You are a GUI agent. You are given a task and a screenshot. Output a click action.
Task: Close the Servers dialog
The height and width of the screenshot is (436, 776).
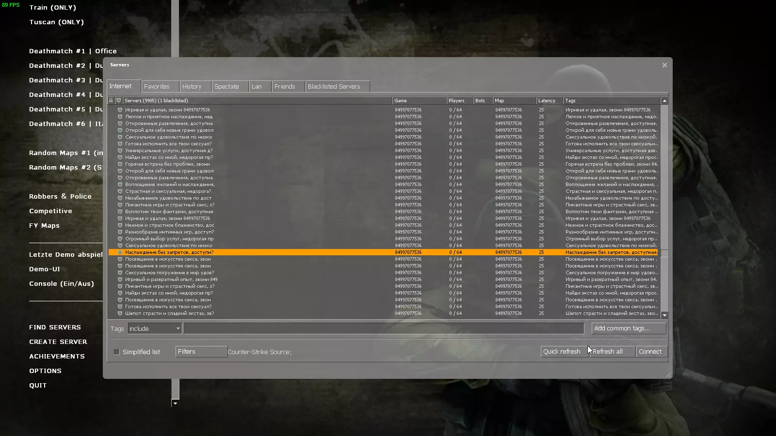[x=664, y=65]
